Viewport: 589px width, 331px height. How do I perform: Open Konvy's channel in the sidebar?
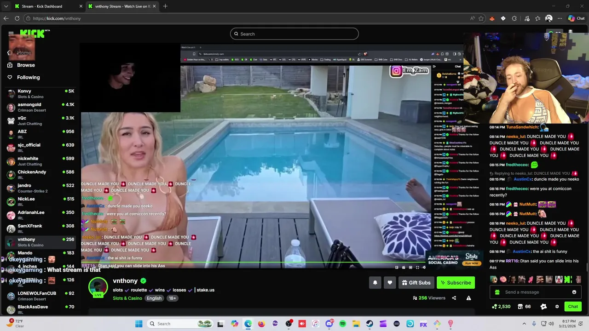40,94
